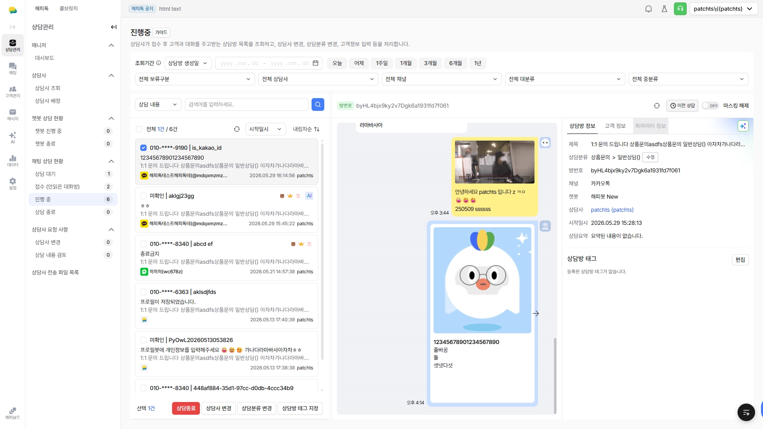Open the photo thumbnail in yellow message
763x429 pixels.
[x=495, y=162]
